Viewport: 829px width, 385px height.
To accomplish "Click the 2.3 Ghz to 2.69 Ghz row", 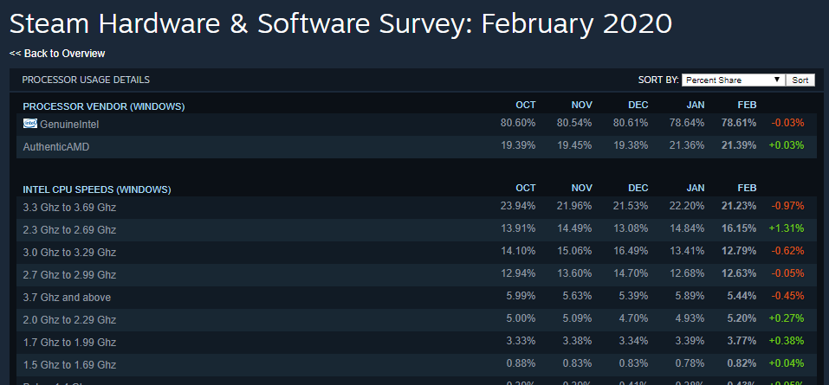I will coord(69,230).
